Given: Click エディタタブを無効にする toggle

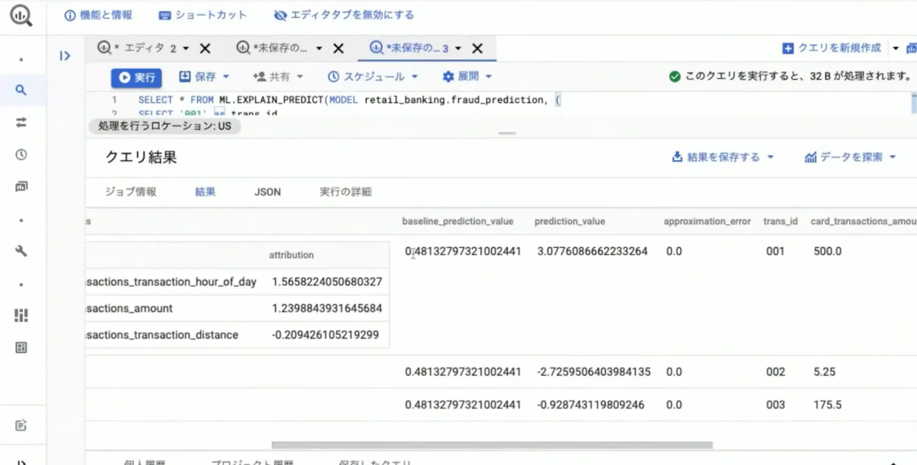Looking at the screenshot, I should (344, 15).
